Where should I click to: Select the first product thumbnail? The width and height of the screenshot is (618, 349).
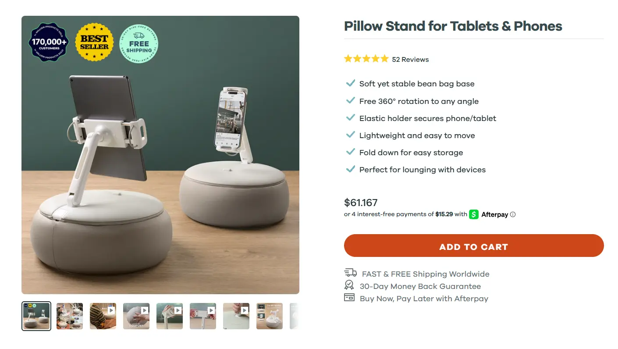pos(36,316)
